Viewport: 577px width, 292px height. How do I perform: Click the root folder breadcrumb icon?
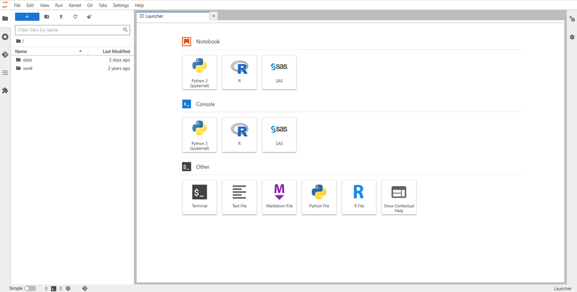click(x=18, y=41)
